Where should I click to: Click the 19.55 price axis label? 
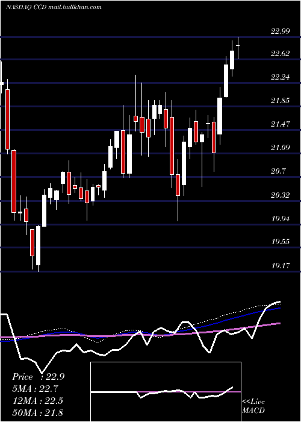tap(281, 242)
